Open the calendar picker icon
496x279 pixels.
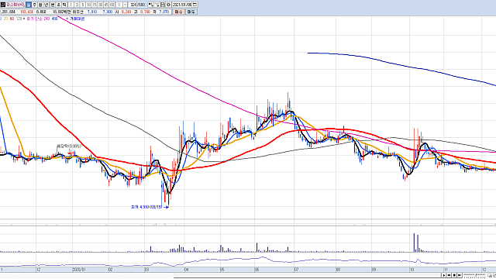[195, 5]
